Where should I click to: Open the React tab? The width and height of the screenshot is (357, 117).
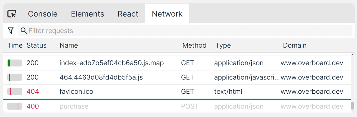click(x=128, y=14)
